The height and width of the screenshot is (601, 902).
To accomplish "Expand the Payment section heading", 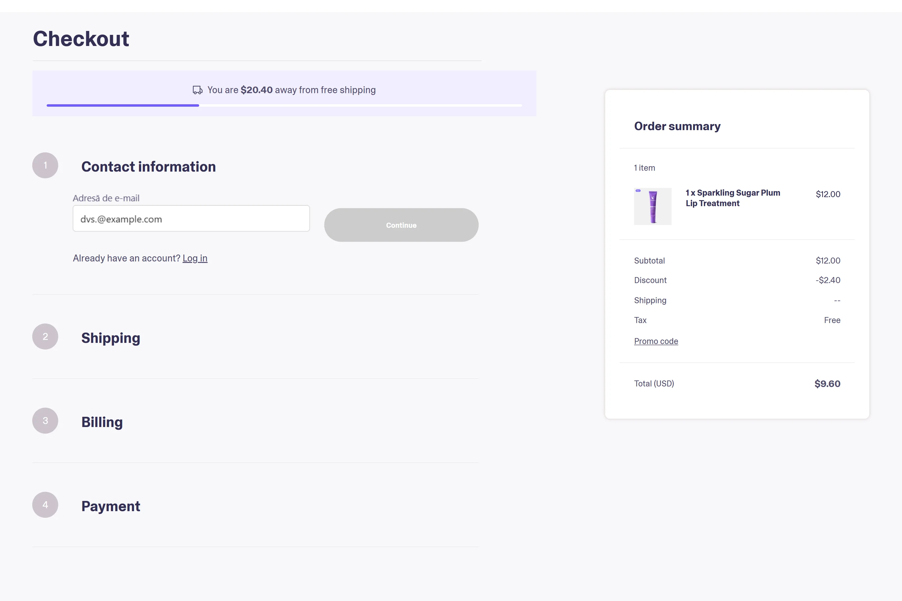I will [x=110, y=506].
